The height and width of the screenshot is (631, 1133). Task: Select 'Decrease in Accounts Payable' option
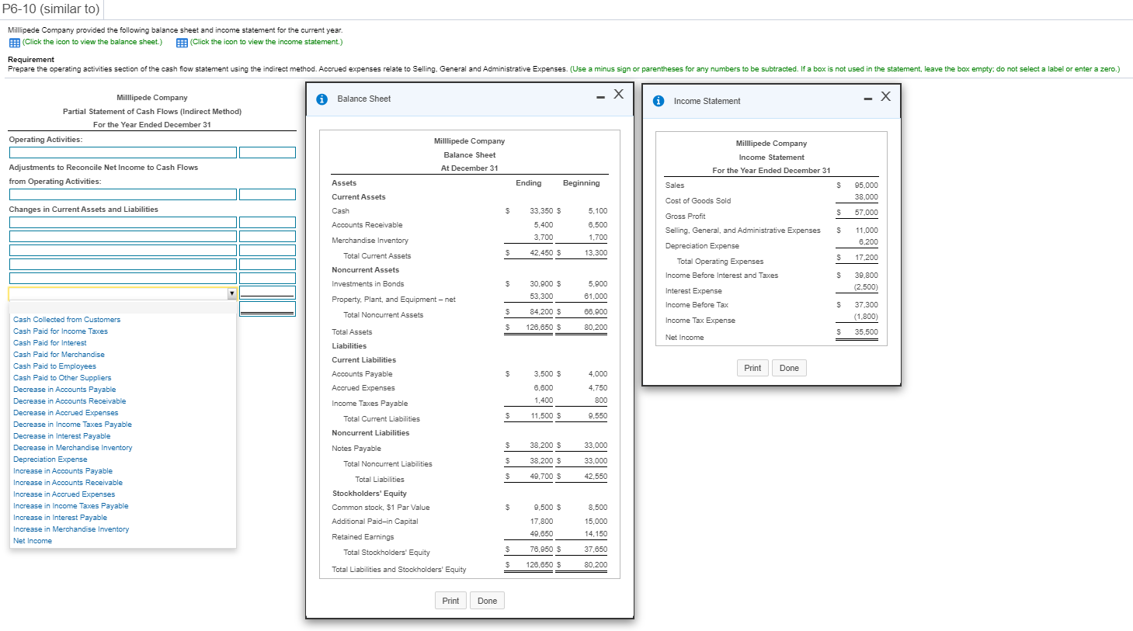[64, 390]
